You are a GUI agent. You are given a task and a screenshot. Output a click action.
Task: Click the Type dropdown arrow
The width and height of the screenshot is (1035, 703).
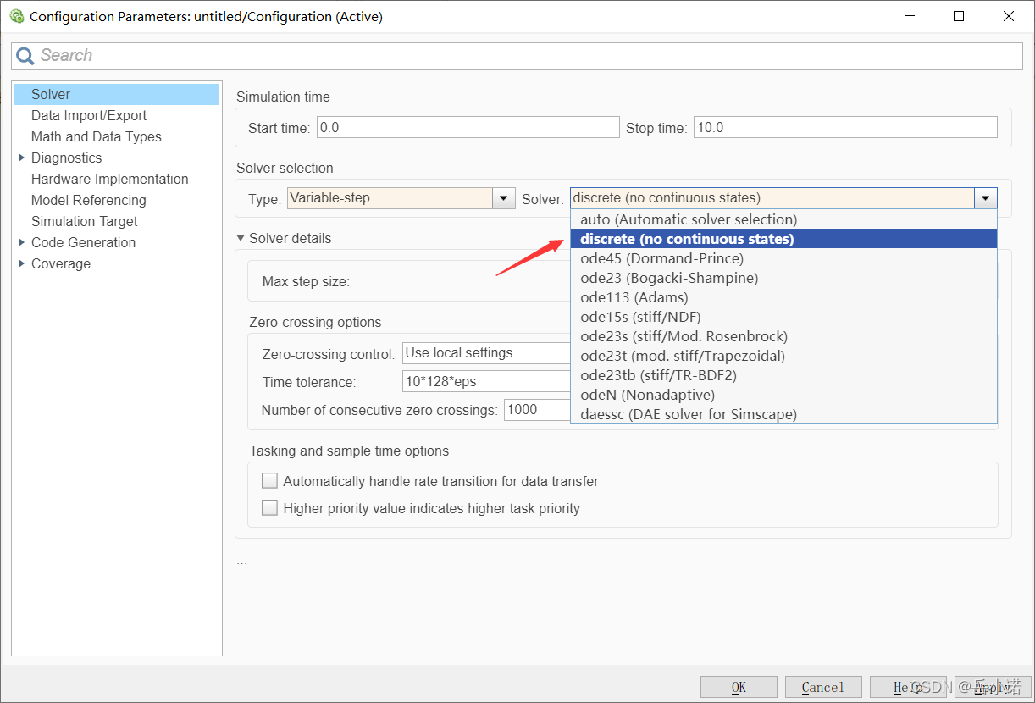[x=504, y=198]
